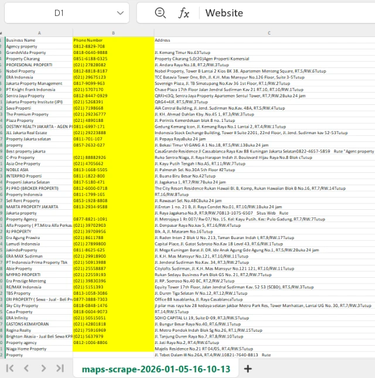
Task: Select INTERPRO Properti cell
Action: 39,176
